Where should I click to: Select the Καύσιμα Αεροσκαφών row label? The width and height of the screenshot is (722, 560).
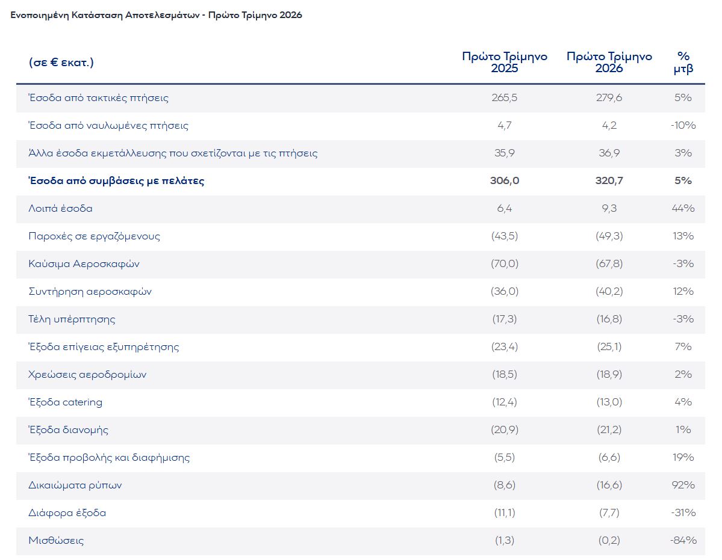point(84,264)
